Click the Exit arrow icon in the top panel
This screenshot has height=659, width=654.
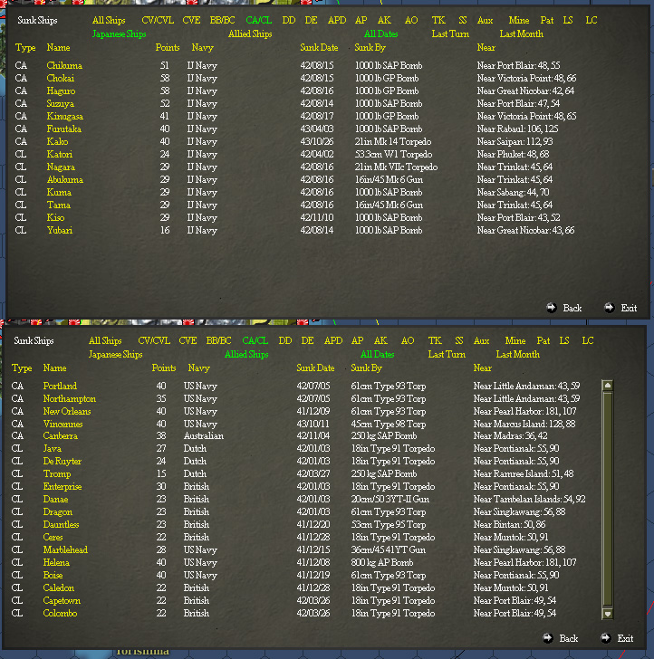[609, 308]
